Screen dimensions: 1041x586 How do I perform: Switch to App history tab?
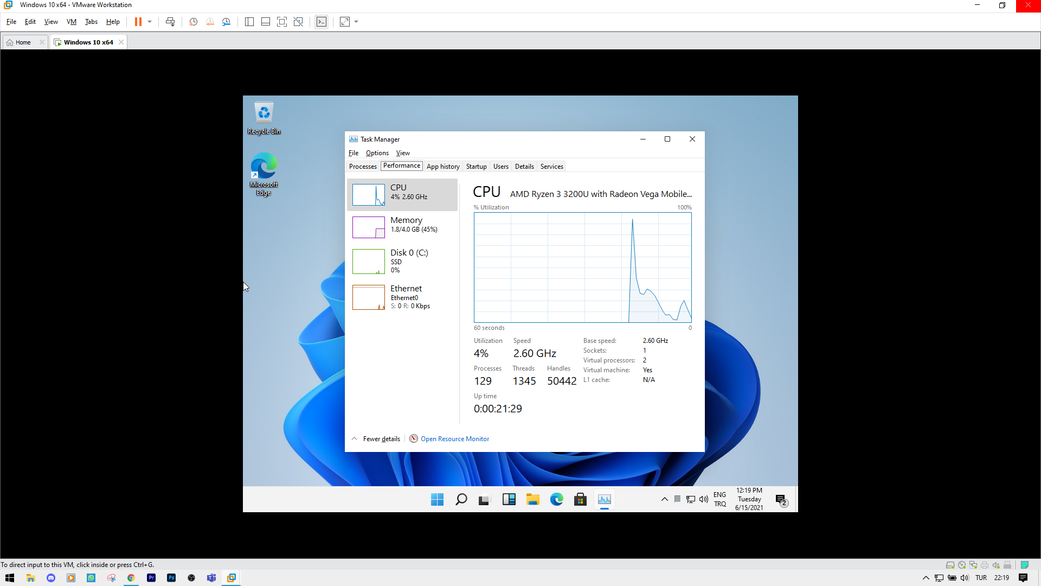443,167
